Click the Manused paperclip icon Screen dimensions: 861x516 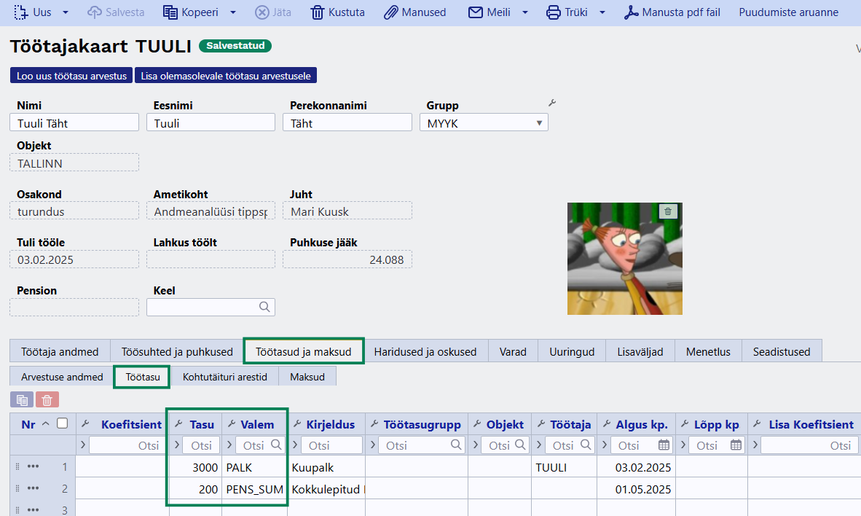tap(391, 12)
